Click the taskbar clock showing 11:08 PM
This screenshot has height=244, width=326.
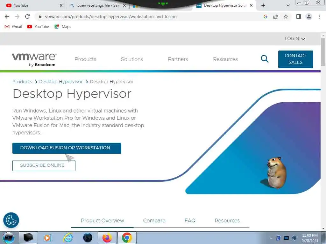click(310, 238)
